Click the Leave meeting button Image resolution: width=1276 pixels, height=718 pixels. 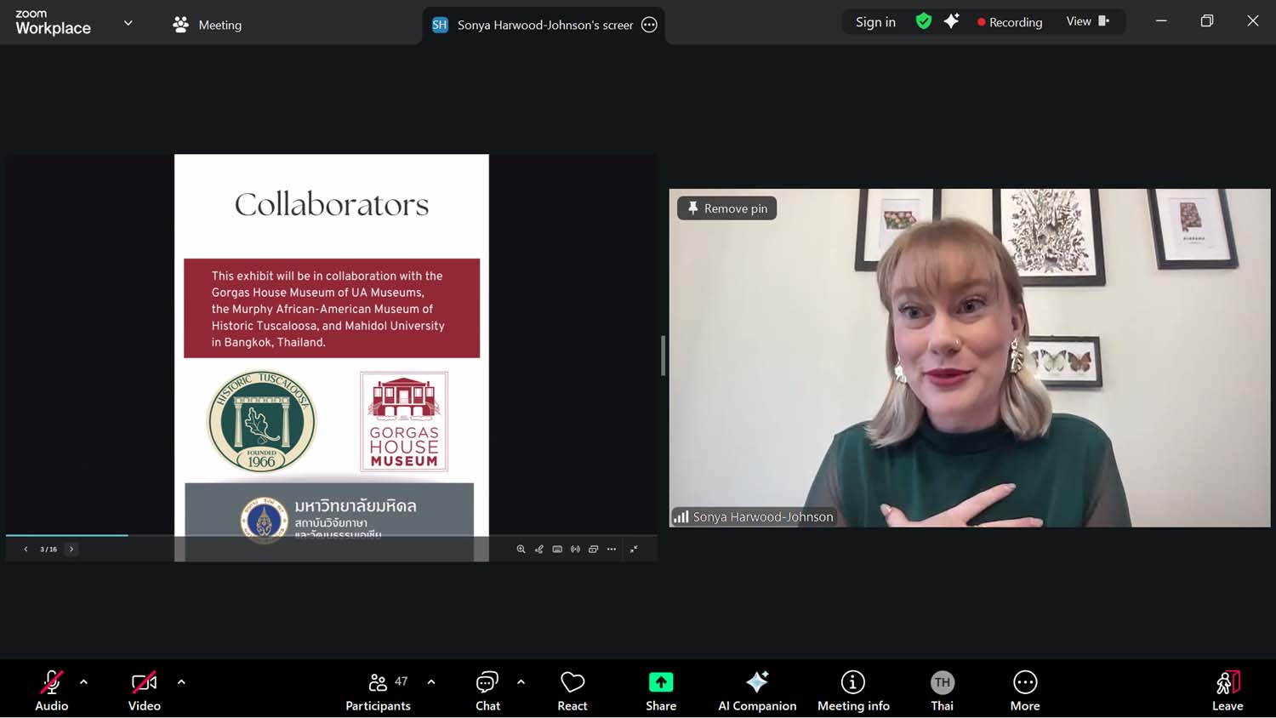(x=1227, y=690)
